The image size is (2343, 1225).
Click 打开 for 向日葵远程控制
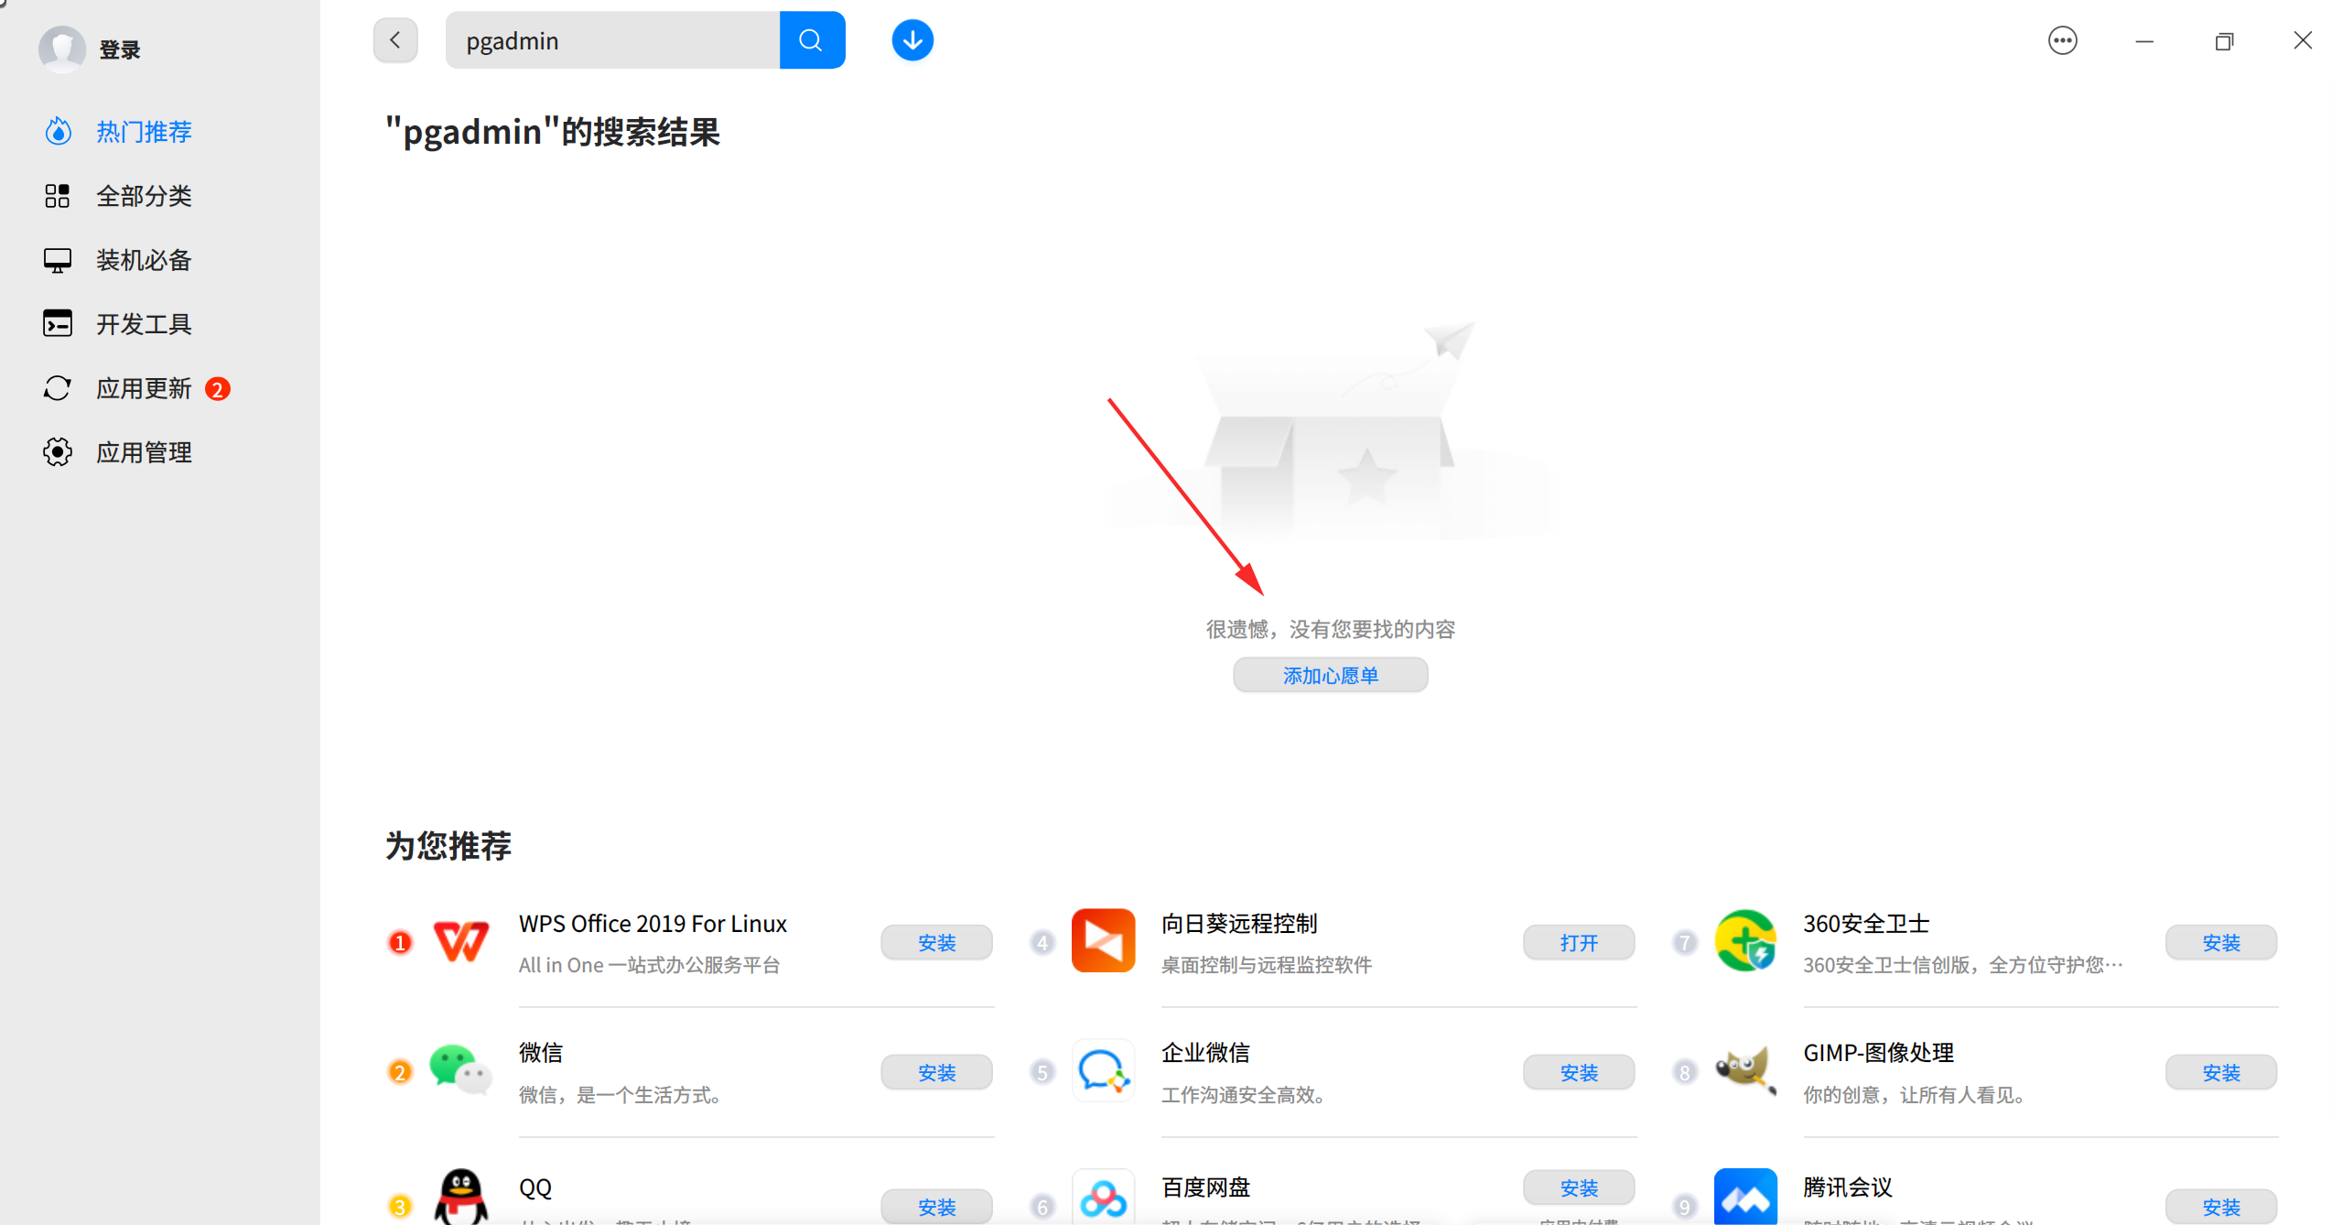click(1579, 943)
